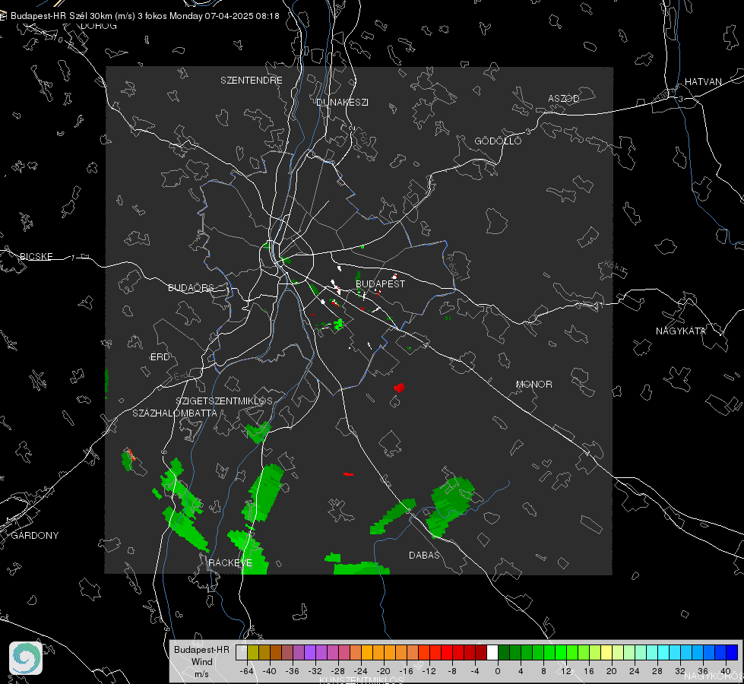
Task: Click the 28 value on legend scale
Action: click(x=657, y=671)
